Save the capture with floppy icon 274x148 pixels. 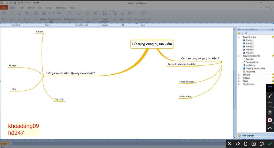[x=254, y=144]
